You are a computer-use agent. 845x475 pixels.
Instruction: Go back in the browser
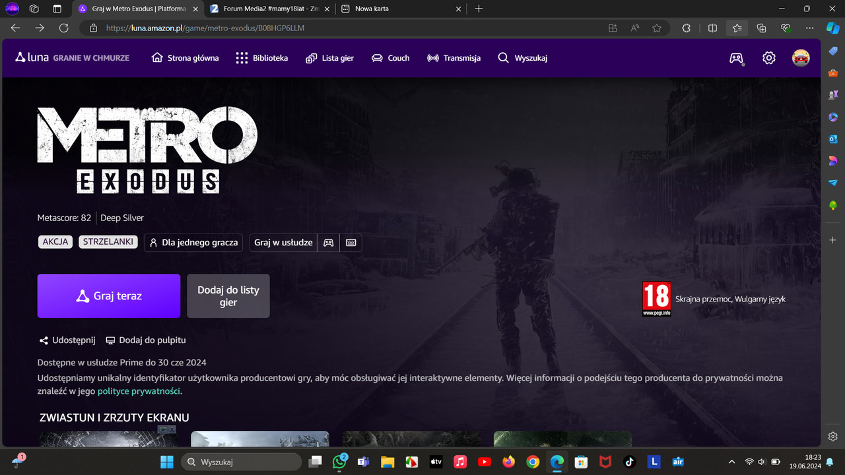(15, 28)
